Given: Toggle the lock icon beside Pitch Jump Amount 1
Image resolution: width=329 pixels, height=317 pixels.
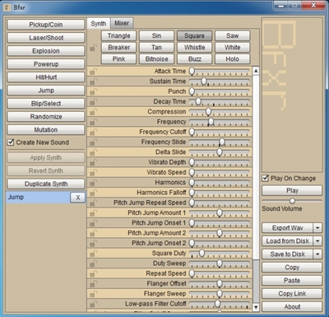Looking at the screenshot, I should (93, 213).
